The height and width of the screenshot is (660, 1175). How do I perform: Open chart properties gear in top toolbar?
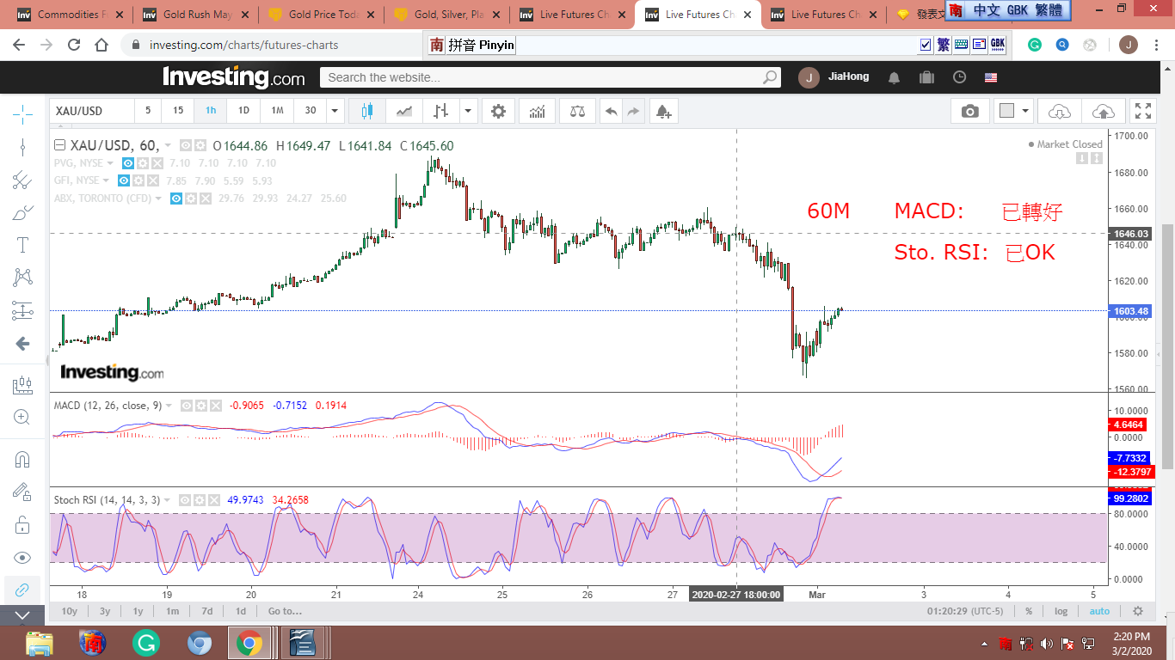(498, 111)
